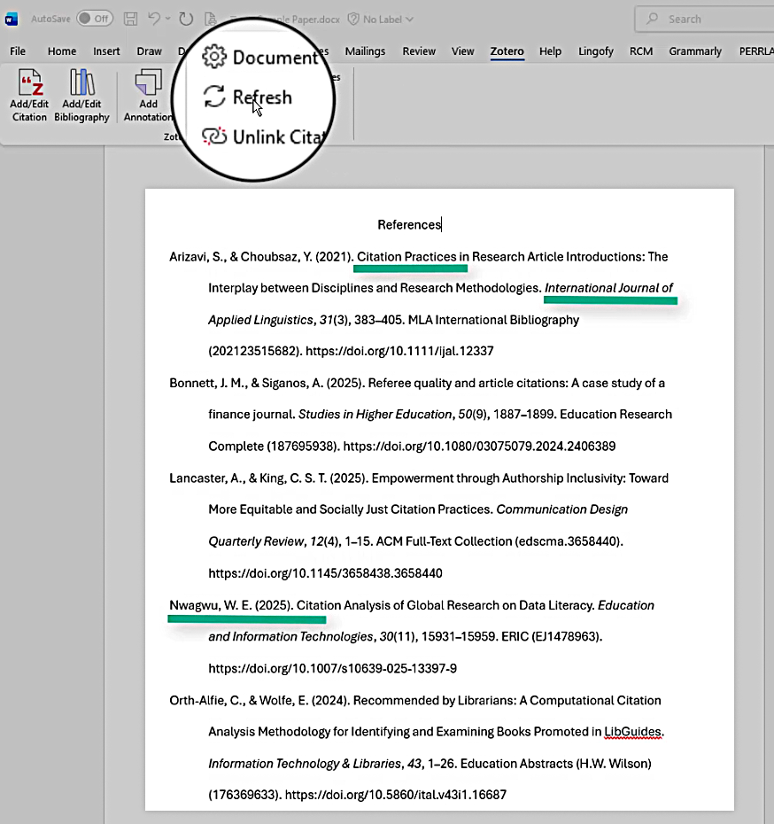Click Refresh in the Zotero ribbon
774x824 pixels.
pyautogui.click(x=260, y=97)
